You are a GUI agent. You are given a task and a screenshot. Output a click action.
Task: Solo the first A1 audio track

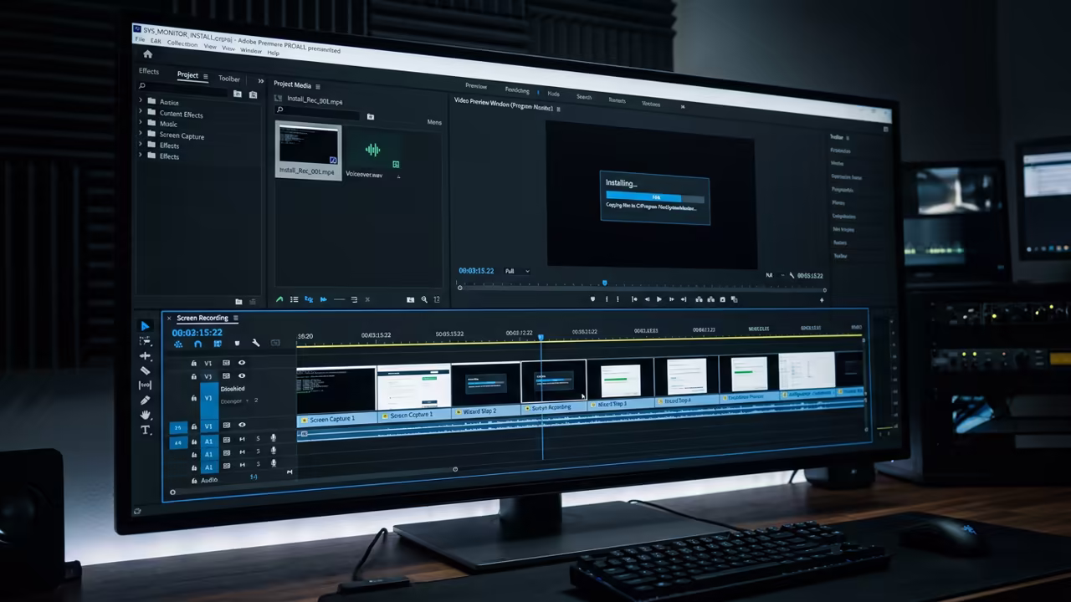tap(258, 438)
